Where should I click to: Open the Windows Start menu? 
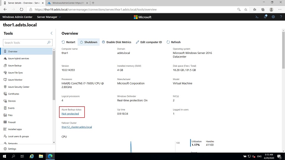pos(4,156)
